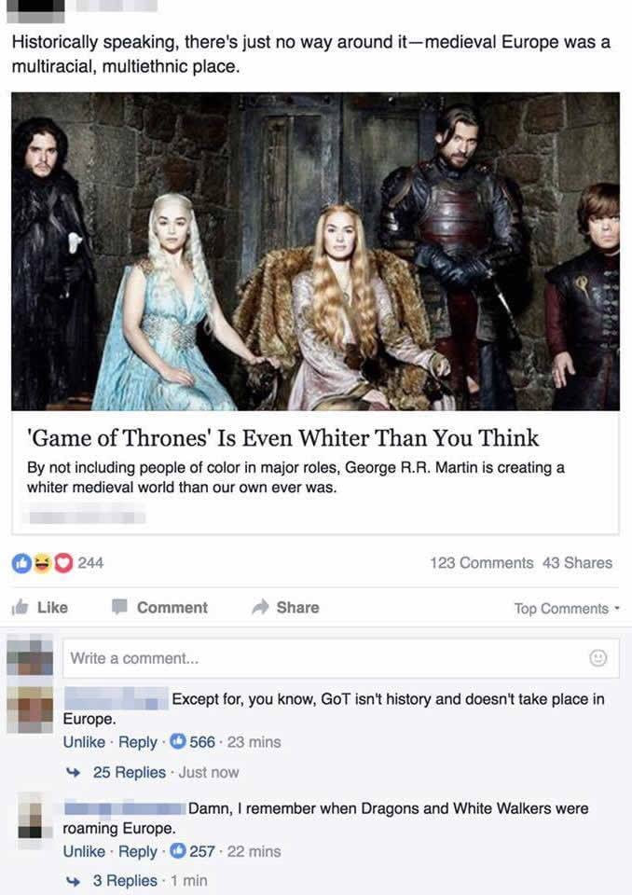The height and width of the screenshot is (895, 632).
Task: Reply to the Dragons and White Walkers comment
Action: [138, 851]
